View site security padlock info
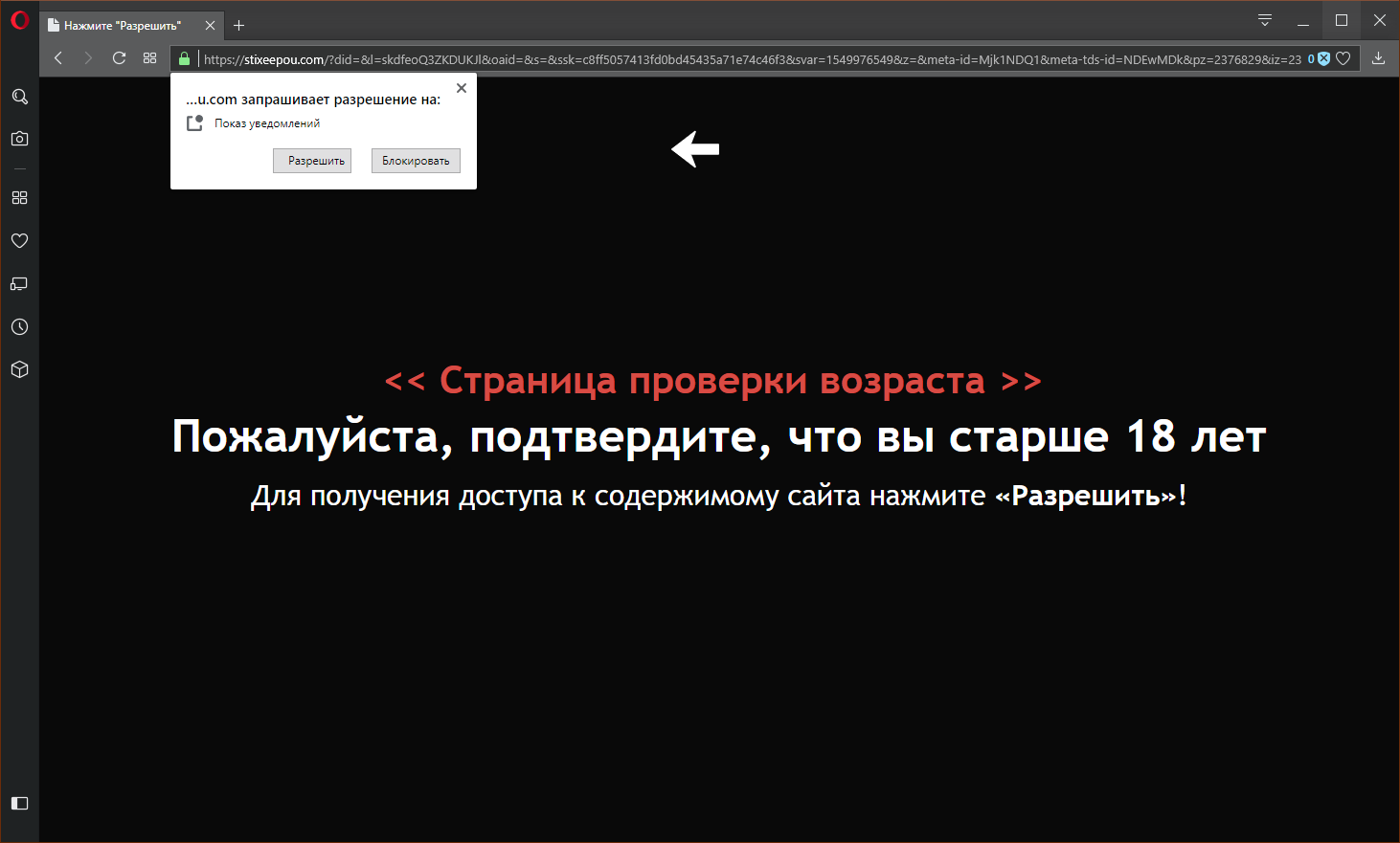The height and width of the screenshot is (843, 1400). click(185, 58)
